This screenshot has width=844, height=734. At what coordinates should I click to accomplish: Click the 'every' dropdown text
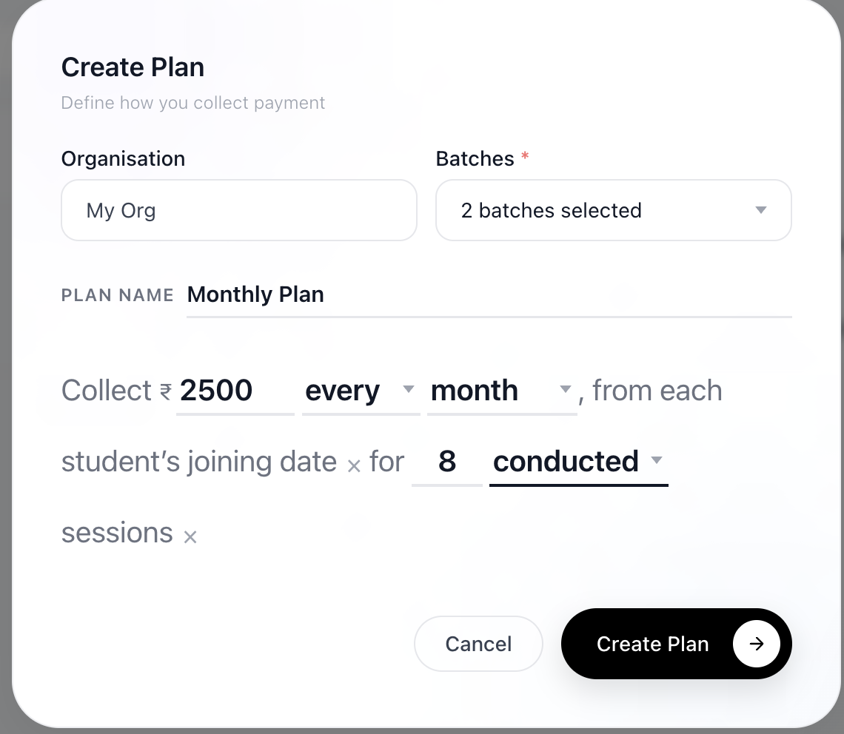[342, 391]
